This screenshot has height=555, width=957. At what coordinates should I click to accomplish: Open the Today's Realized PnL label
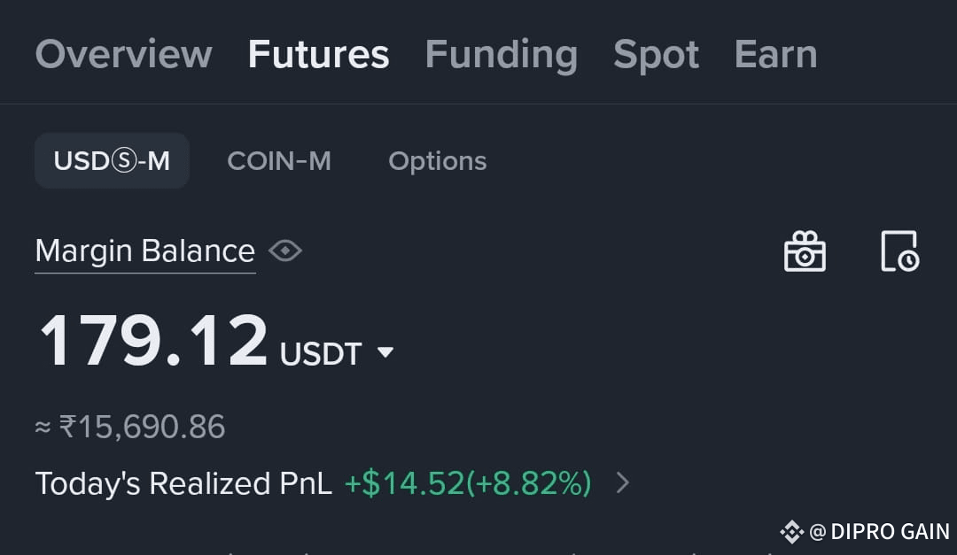coord(183,483)
